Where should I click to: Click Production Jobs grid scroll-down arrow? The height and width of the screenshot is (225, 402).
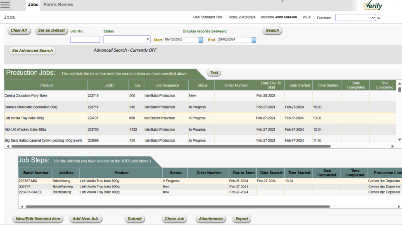point(400,140)
